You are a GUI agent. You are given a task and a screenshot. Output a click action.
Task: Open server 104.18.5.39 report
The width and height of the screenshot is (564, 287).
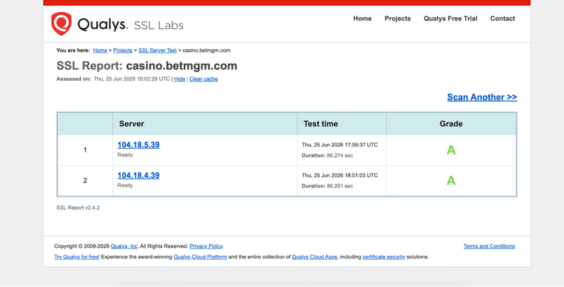pyautogui.click(x=139, y=144)
